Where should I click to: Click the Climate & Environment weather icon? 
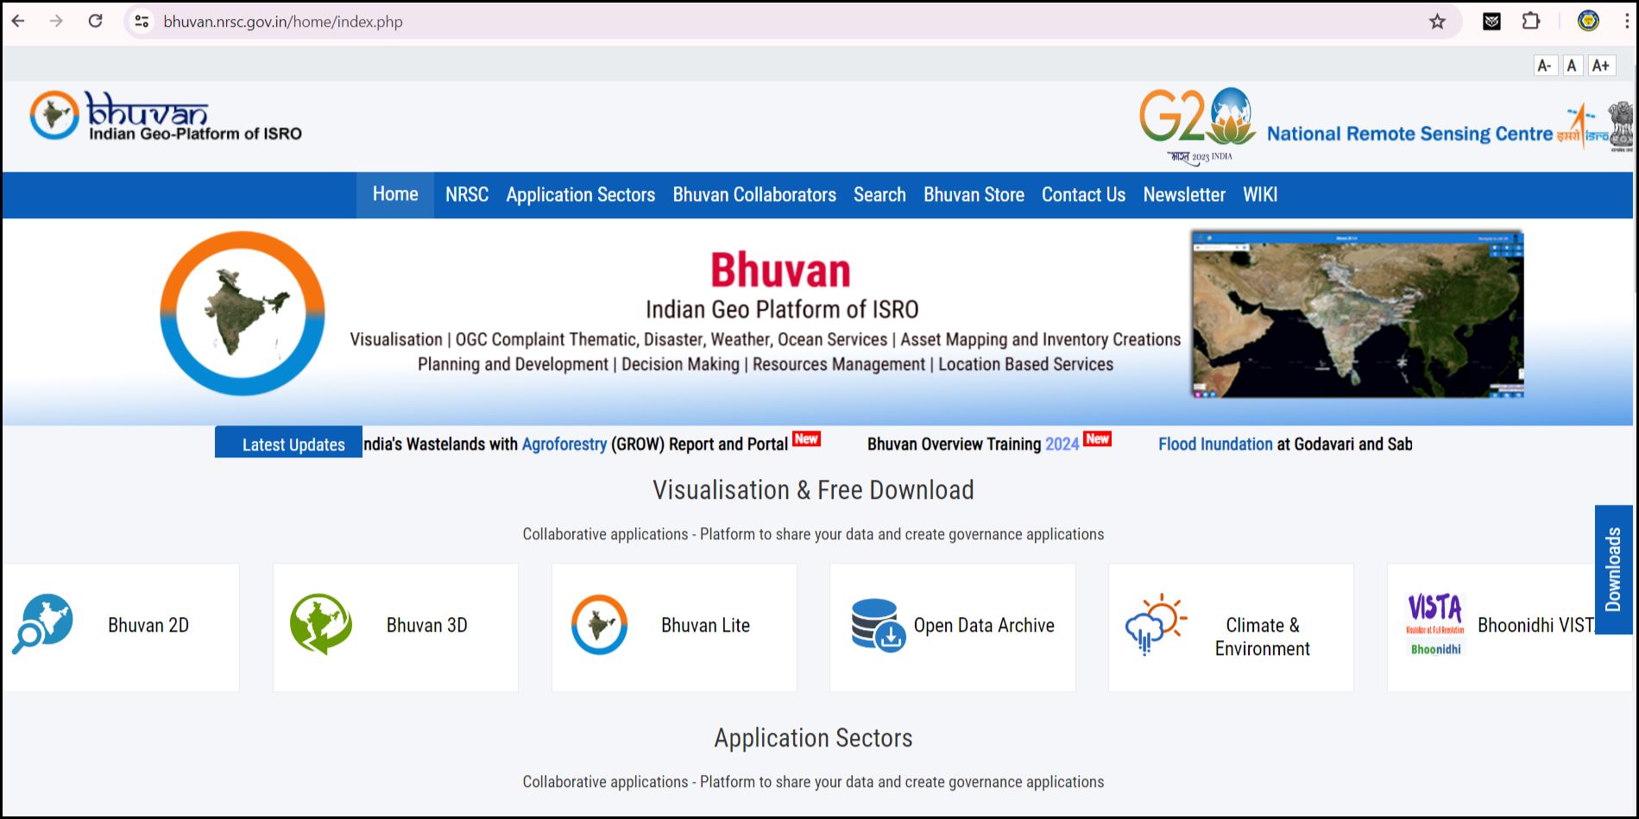tap(1156, 624)
